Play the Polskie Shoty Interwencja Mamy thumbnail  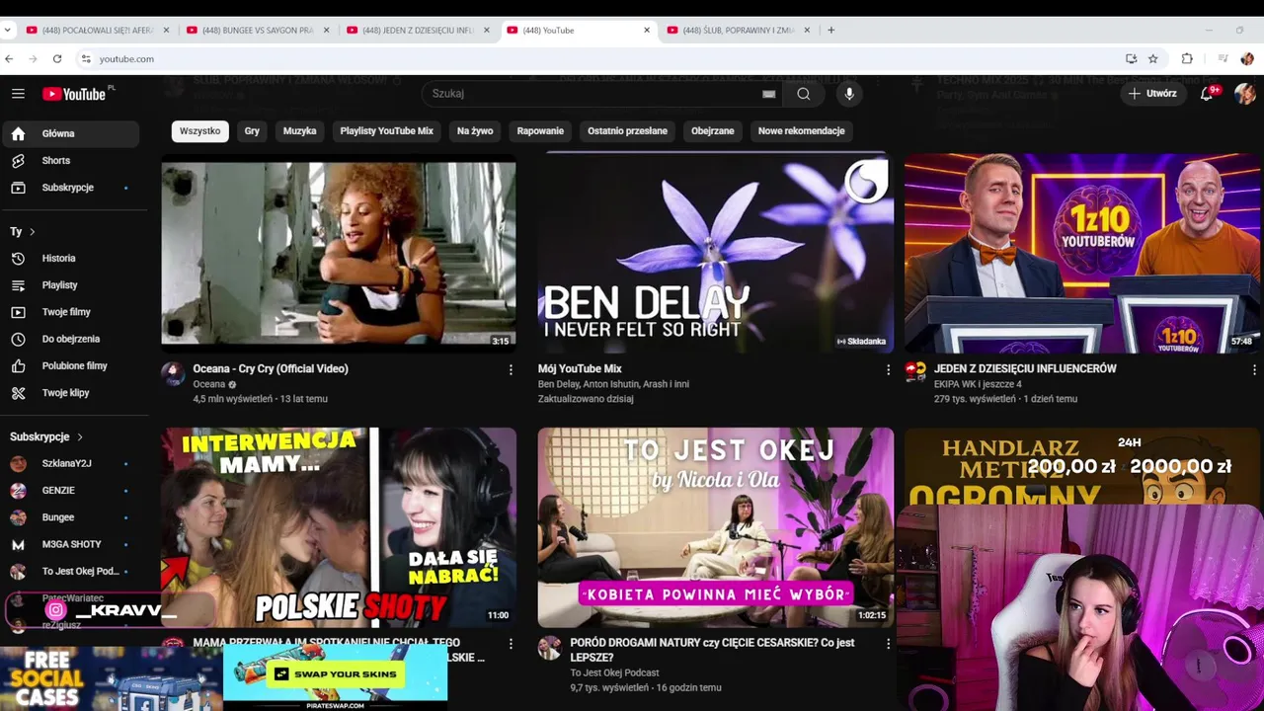pyautogui.click(x=339, y=527)
